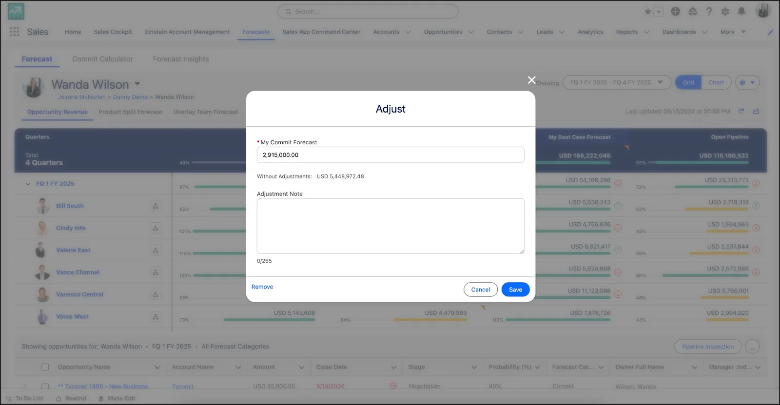Open the Home tab

tap(73, 32)
